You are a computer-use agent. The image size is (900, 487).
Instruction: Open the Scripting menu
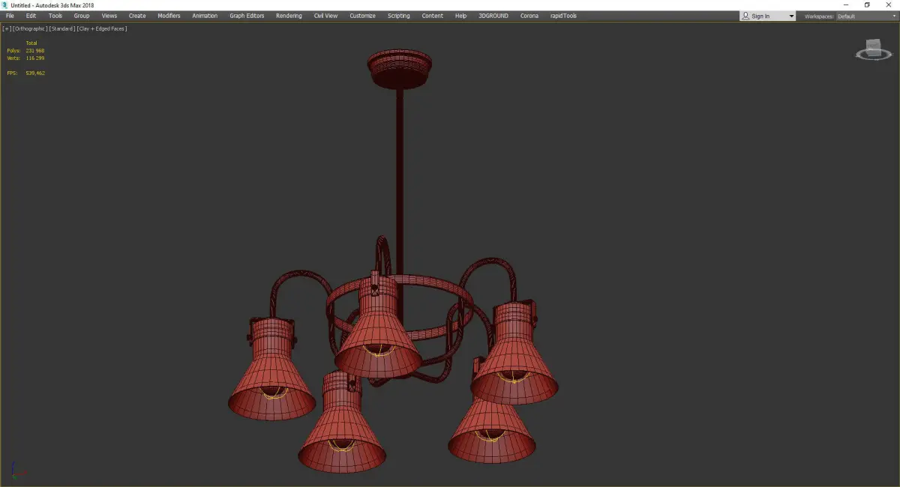(398, 16)
